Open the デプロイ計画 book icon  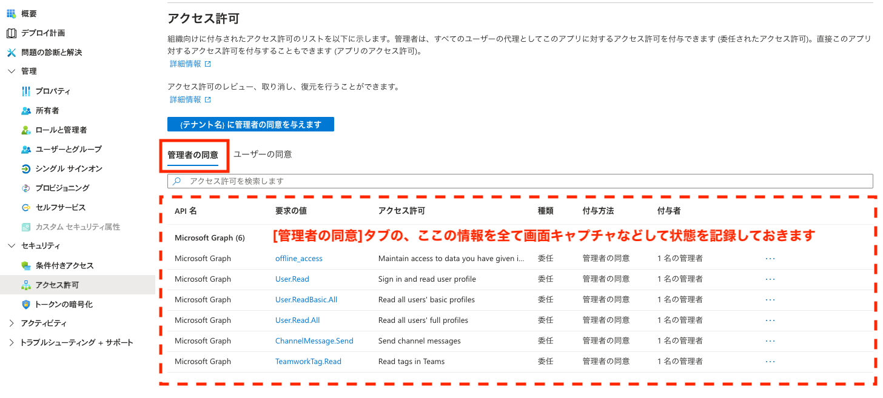pos(11,33)
